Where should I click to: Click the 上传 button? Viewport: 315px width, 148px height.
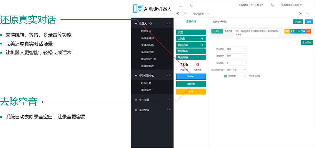click(298, 31)
